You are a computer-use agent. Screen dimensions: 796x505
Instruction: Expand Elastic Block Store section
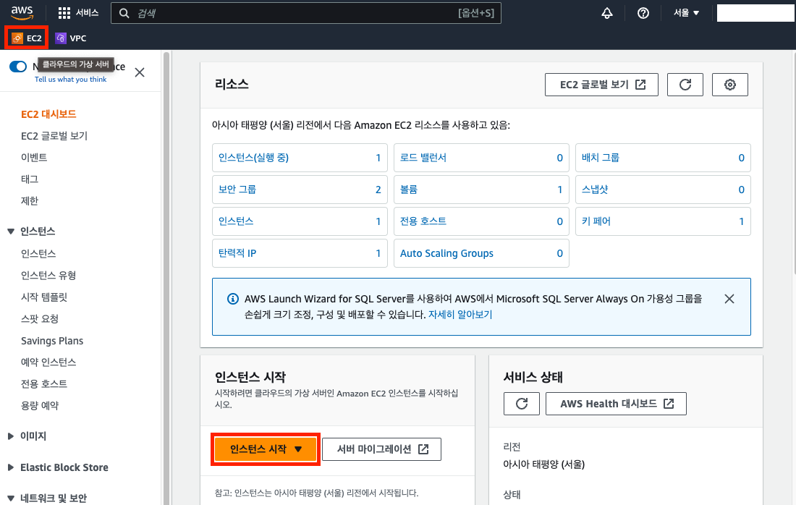11,467
